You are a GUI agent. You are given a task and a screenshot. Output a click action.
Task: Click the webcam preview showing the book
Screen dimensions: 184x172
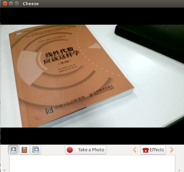coord(92,76)
